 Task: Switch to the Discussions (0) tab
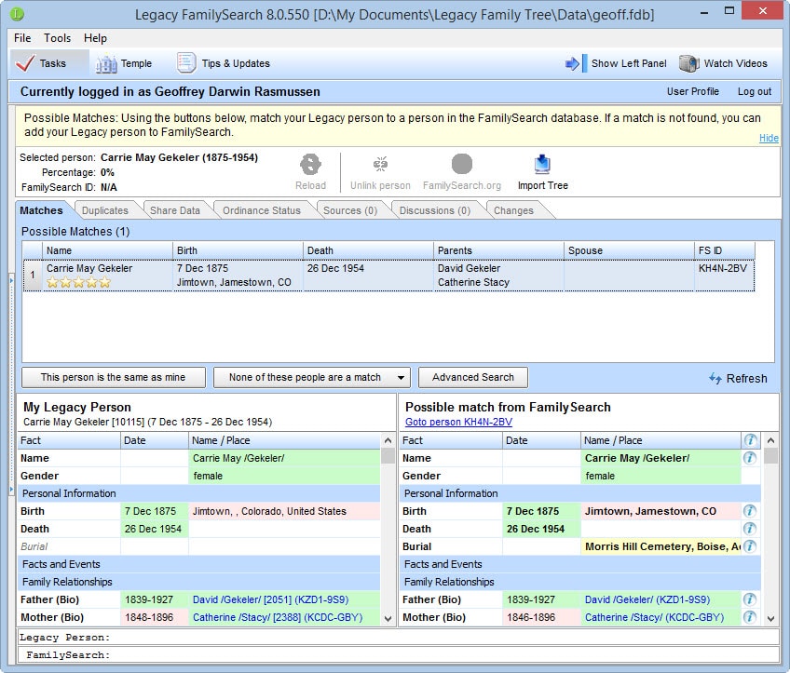point(435,210)
